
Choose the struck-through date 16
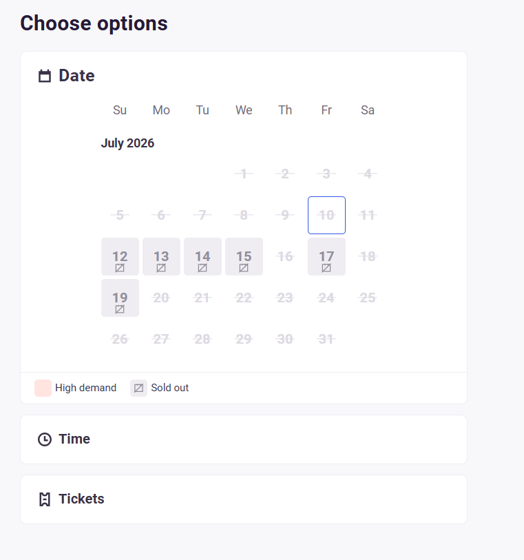(285, 256)
